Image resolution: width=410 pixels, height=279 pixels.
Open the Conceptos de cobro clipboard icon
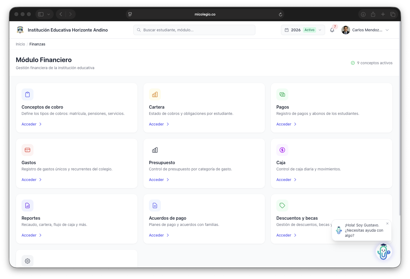click(x=27, y=94)
